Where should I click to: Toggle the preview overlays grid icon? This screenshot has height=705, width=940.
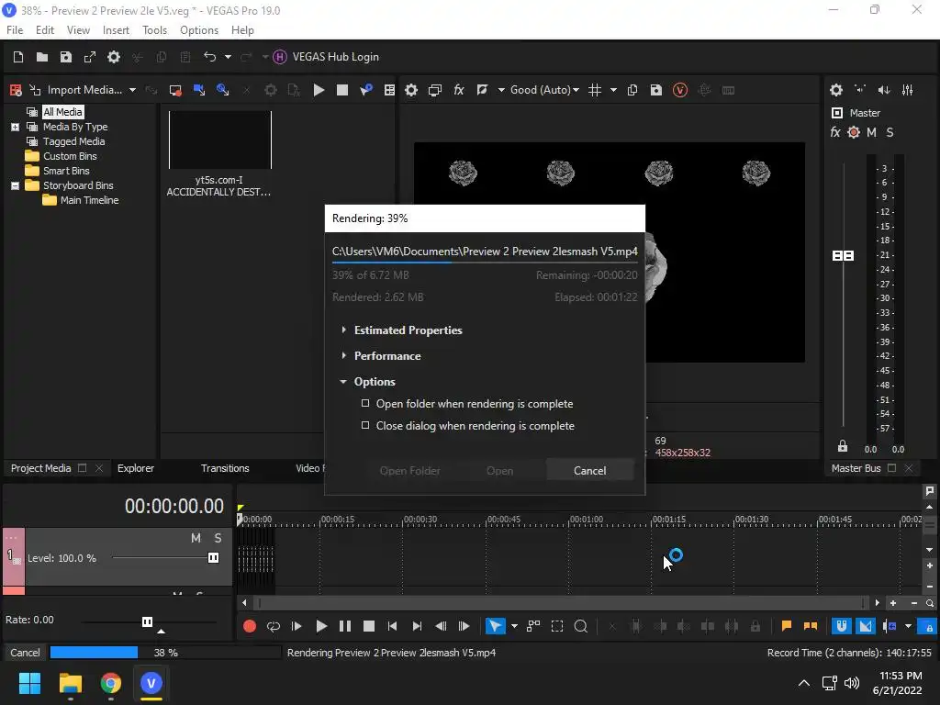[x=595, y=90]
